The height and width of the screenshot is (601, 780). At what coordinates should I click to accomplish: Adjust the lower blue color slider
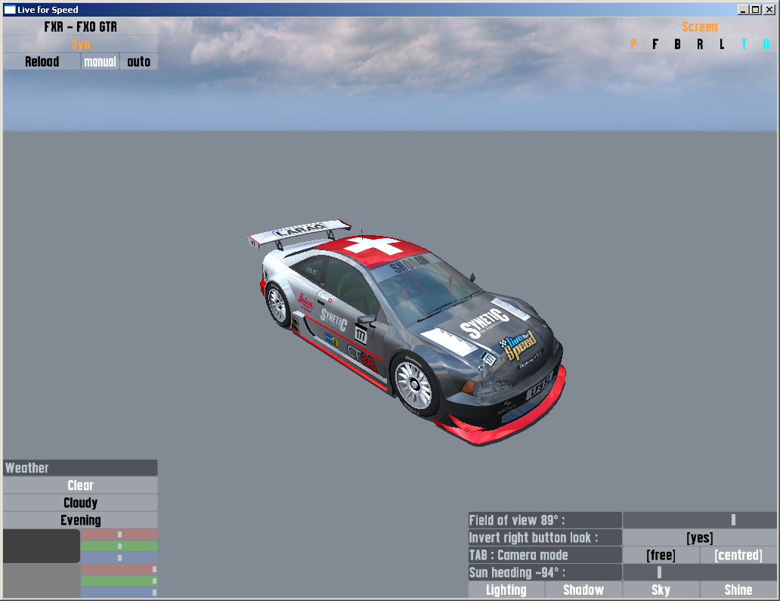[x=119, y=592]
